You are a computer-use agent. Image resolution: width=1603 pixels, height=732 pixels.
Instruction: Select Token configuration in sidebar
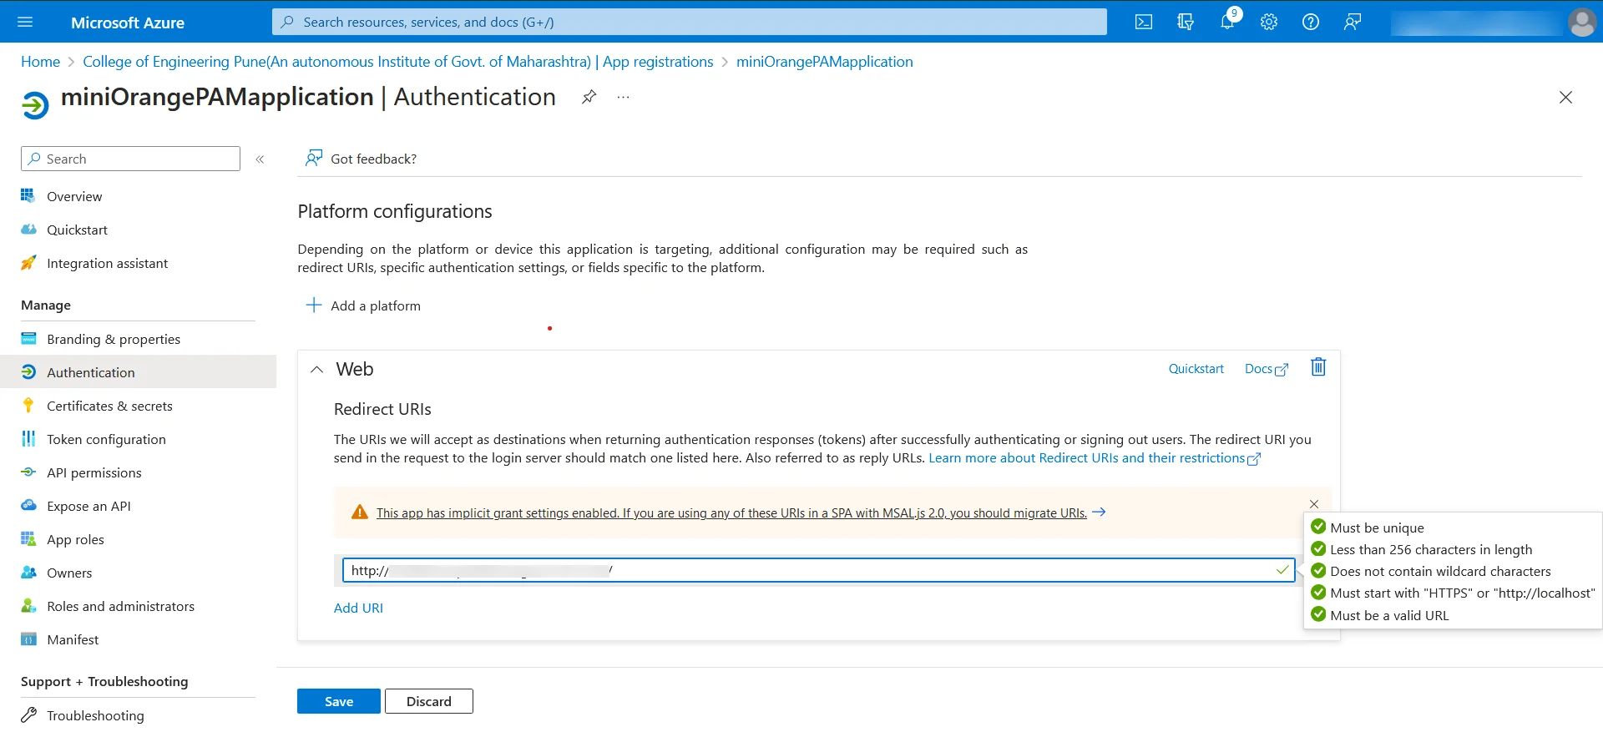tap(106, 439)
